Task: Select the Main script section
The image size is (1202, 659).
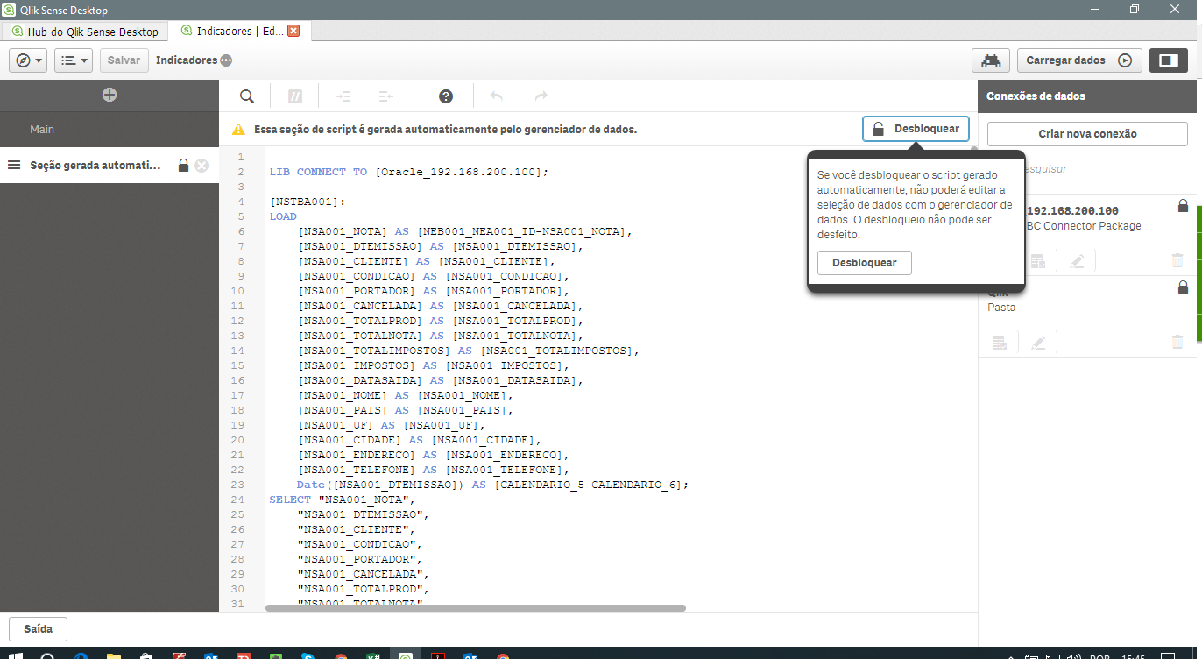Action: coord(110,129)
